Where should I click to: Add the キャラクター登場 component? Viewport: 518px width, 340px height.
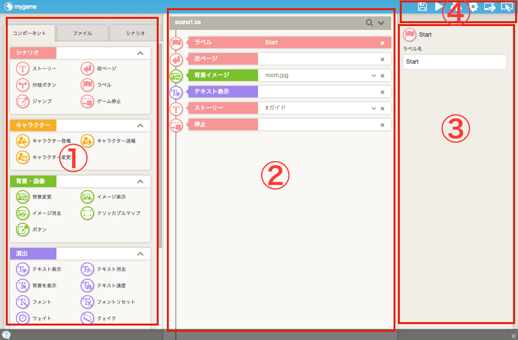pyautogui.click(x=23, y=141)
